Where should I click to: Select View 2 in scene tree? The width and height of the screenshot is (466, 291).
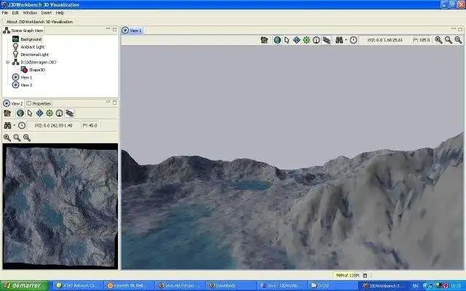[26, 85]
